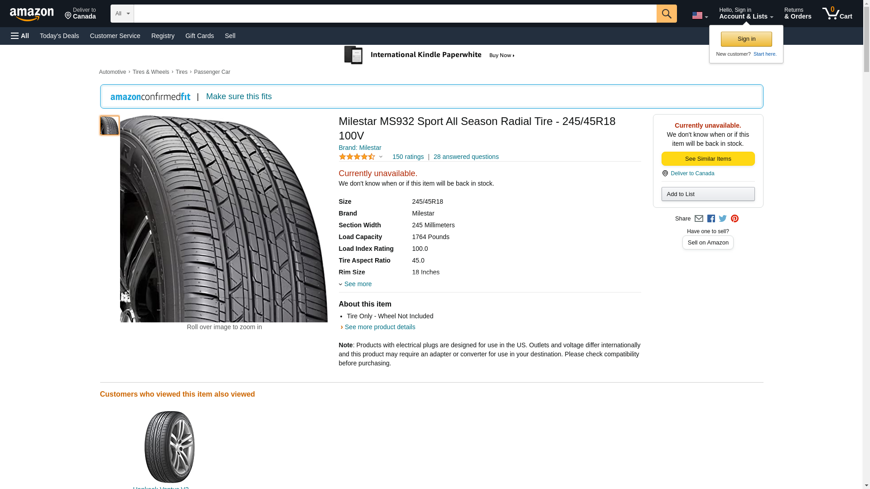Image resolution: width=870 pixels, height=489 pixels.
Task: Select the tire image thumbnail
Action: 109,125
